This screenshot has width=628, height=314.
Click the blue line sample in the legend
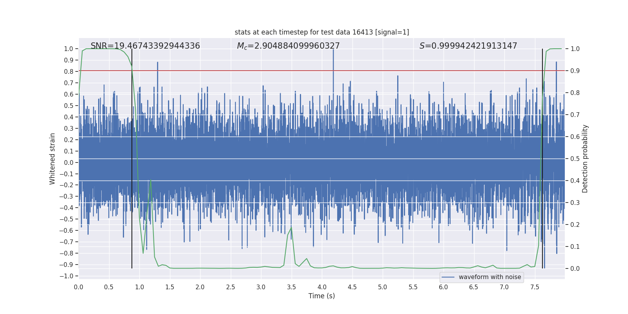click(448, 277)
